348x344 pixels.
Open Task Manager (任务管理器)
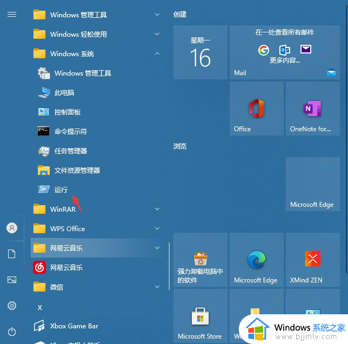(x=70, y=151)
